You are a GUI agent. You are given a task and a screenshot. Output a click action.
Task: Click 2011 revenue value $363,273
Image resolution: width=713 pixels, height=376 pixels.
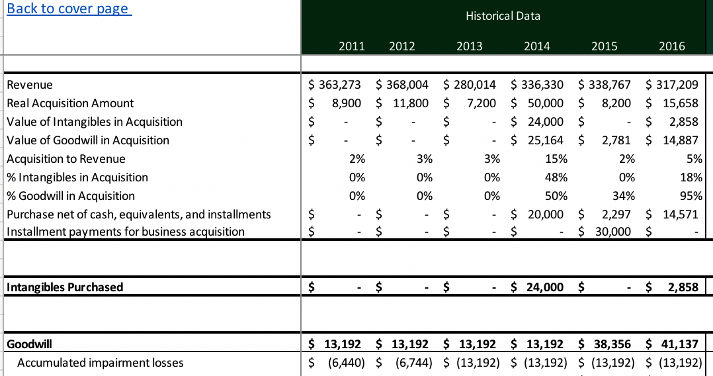click(x=337, y=85)
